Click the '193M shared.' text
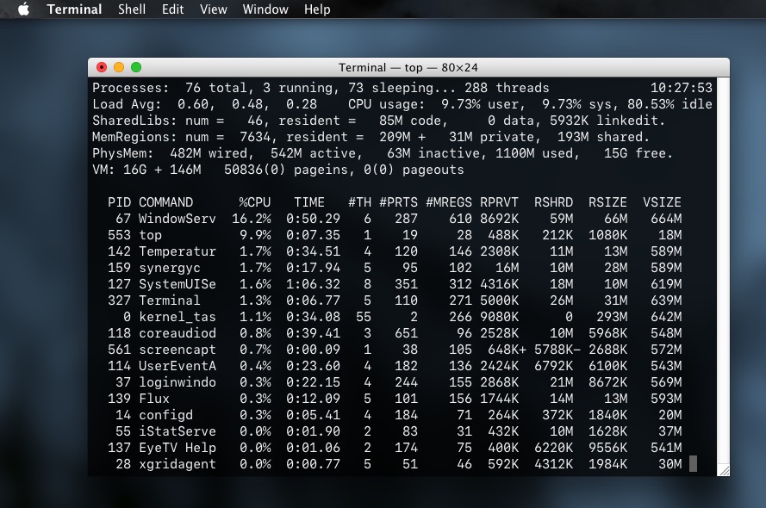 click(603, 137)
